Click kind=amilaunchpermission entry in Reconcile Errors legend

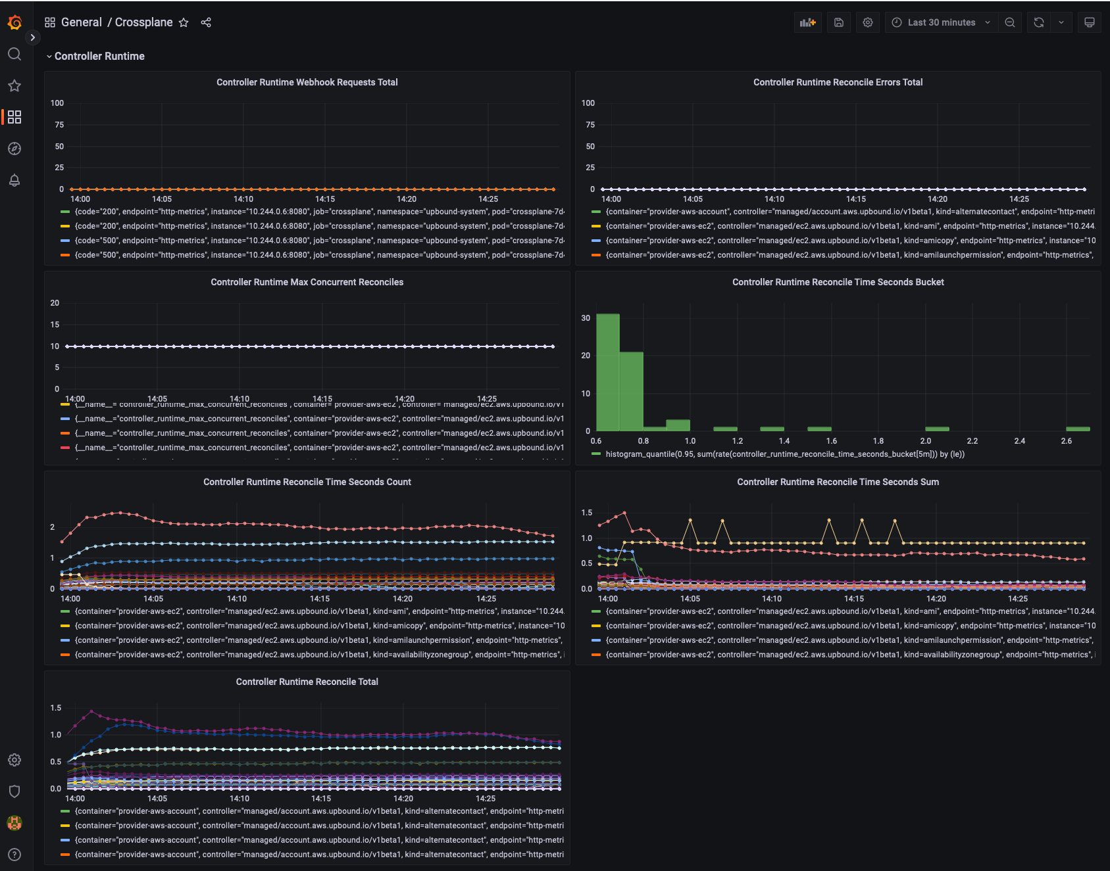(x=850, y=255)
